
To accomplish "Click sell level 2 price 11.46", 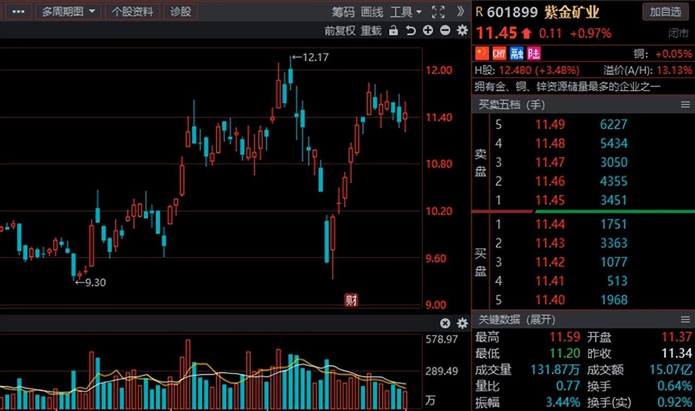I will click(550, 181).
